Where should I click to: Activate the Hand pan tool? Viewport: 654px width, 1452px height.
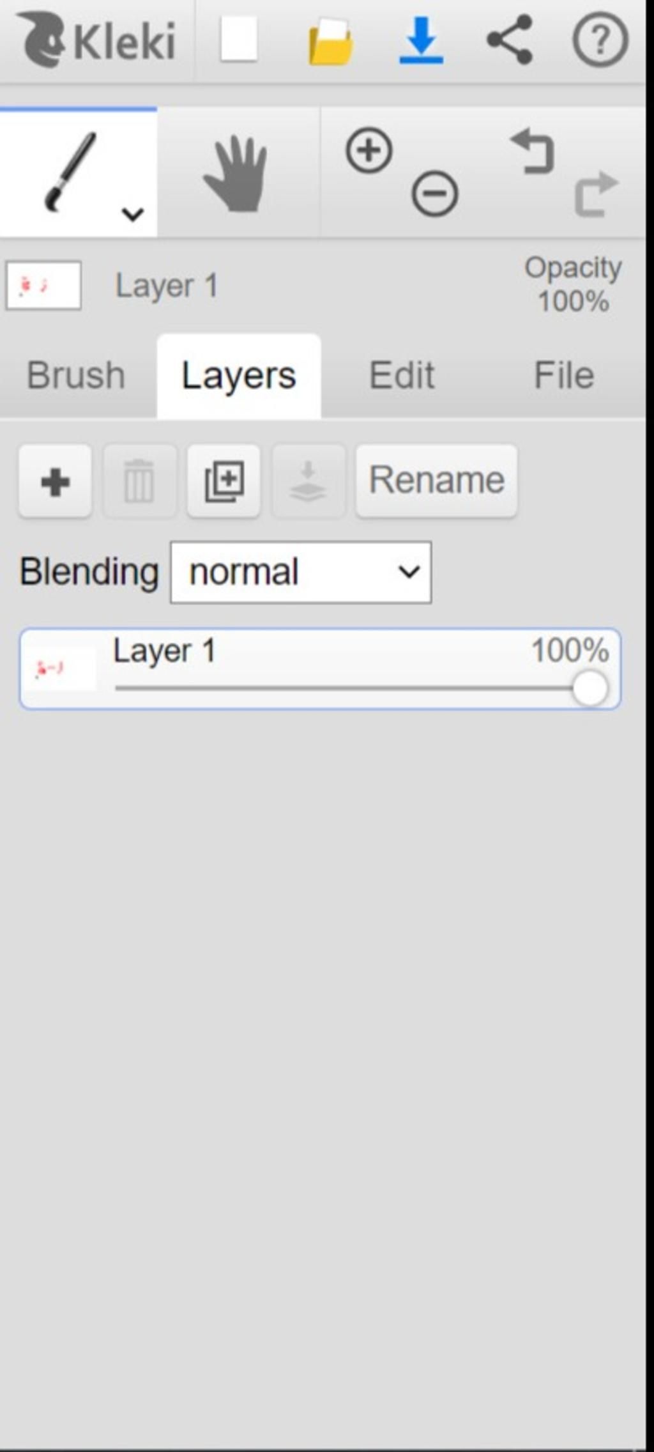tap(236, 173)
